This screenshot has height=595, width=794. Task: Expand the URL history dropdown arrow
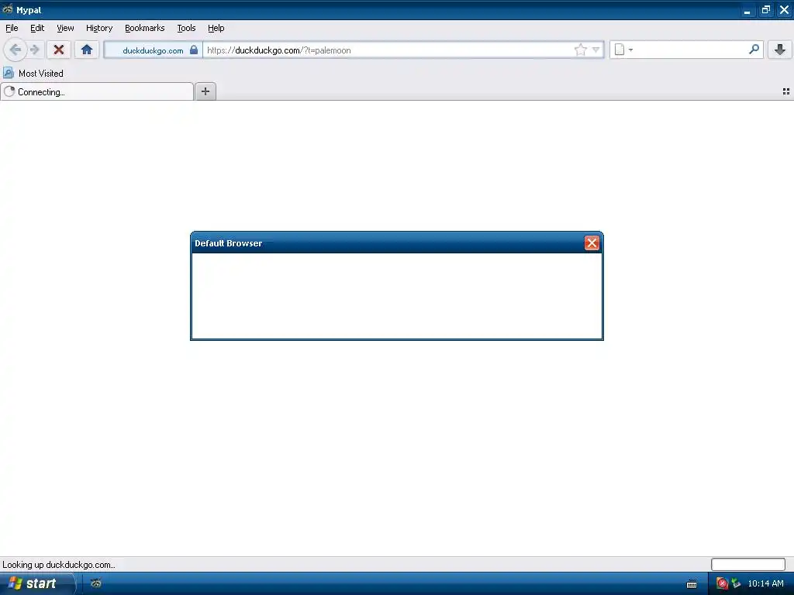coord(596,50)
